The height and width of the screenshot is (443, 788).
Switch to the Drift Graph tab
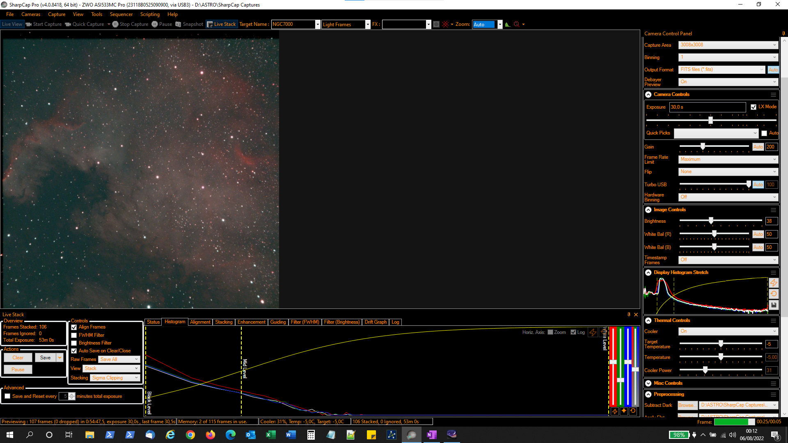[x=376, y=322]
